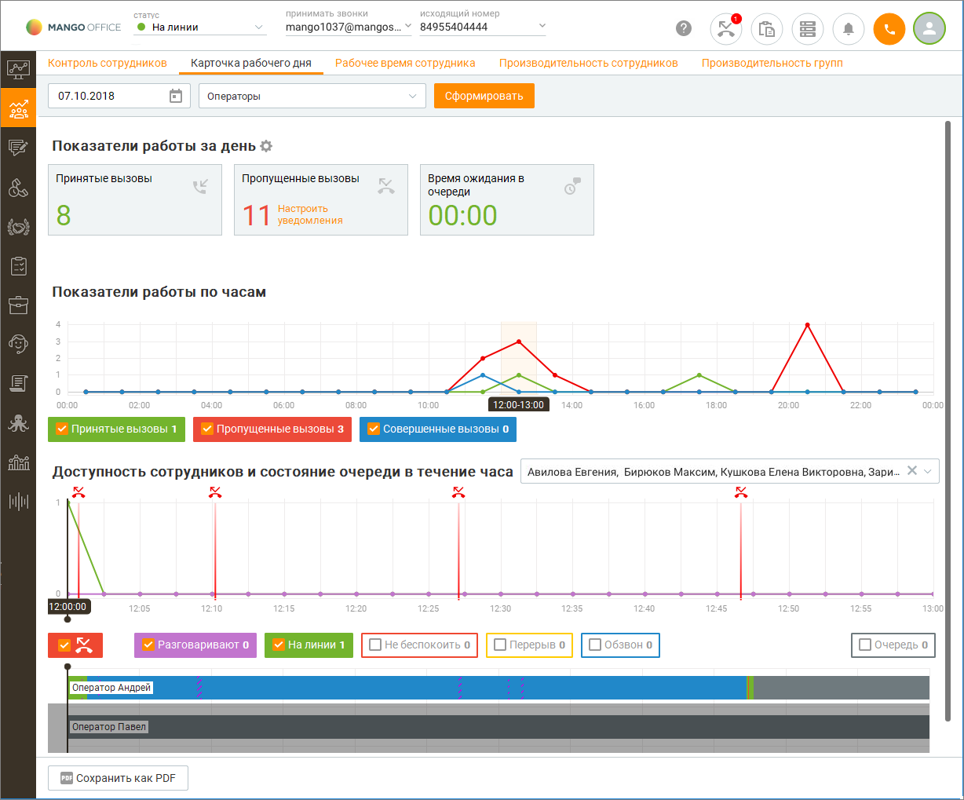This screenshot has width=964, height=800.
Task: Click the Оператор Андрей timeline bar
Action: point(498,688)
